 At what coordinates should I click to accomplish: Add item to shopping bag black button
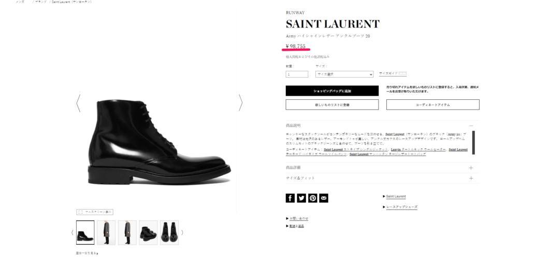332,91
